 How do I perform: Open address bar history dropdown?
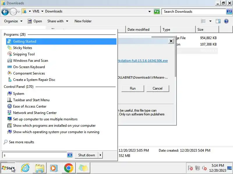tap(149, 12)
